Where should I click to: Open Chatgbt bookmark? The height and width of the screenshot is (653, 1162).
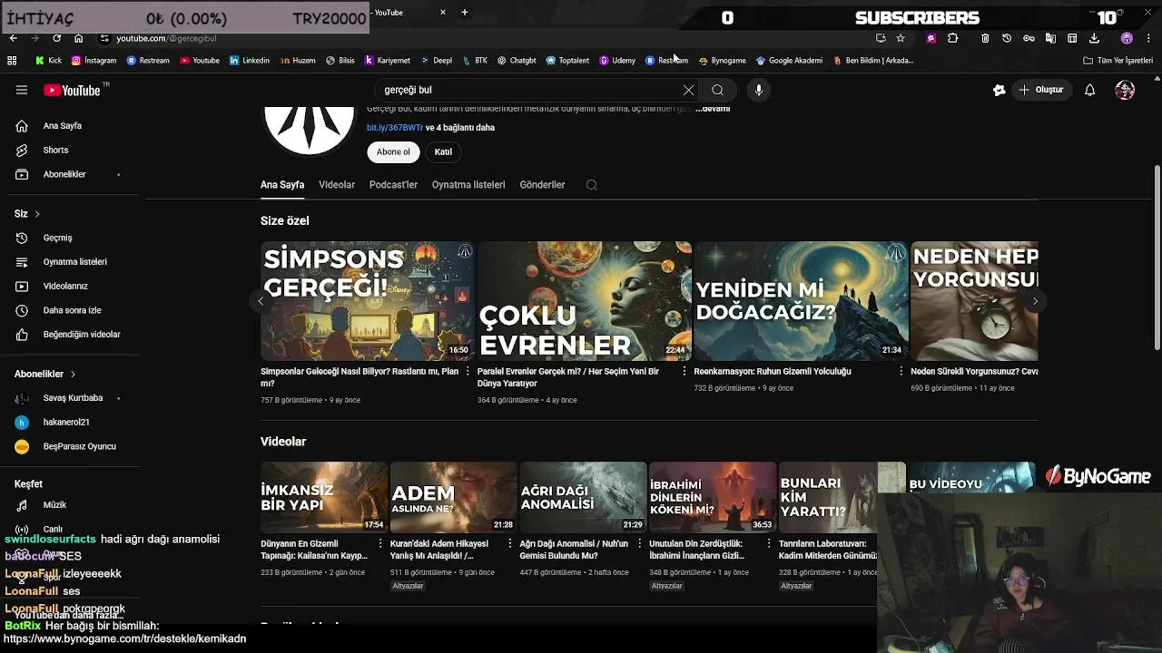click(x=517, y=61)
